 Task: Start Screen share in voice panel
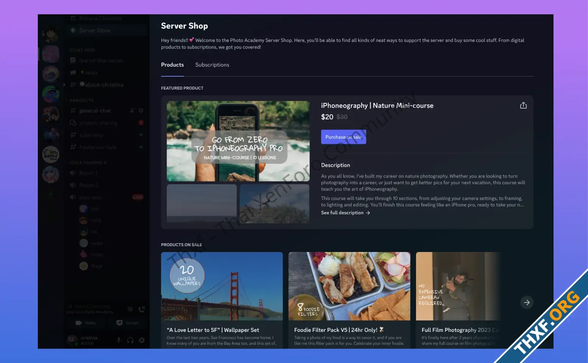(128, 323)
